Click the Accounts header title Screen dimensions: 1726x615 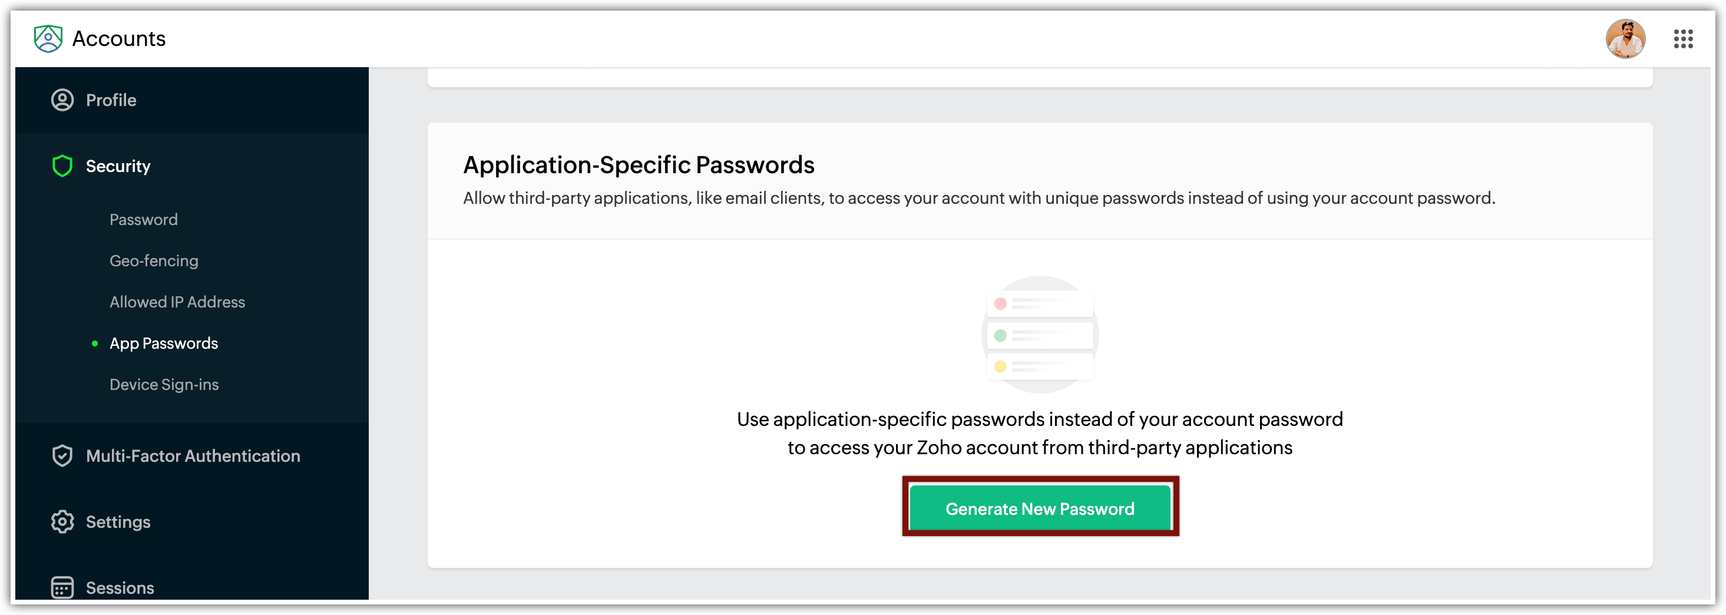(x=118, y=39)
